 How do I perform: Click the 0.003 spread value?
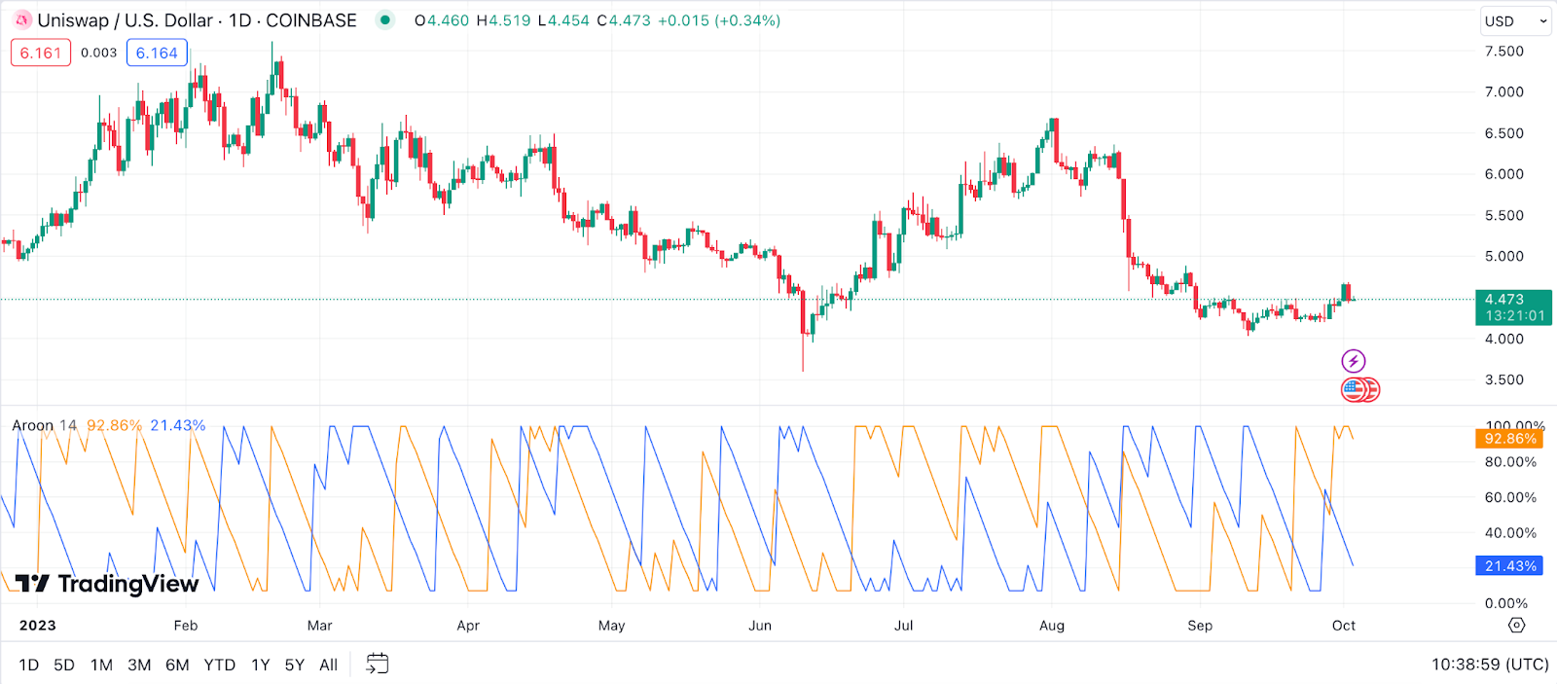point(98,53)
